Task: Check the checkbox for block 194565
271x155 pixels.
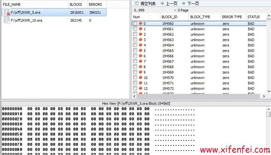Action: coord(135,50)
